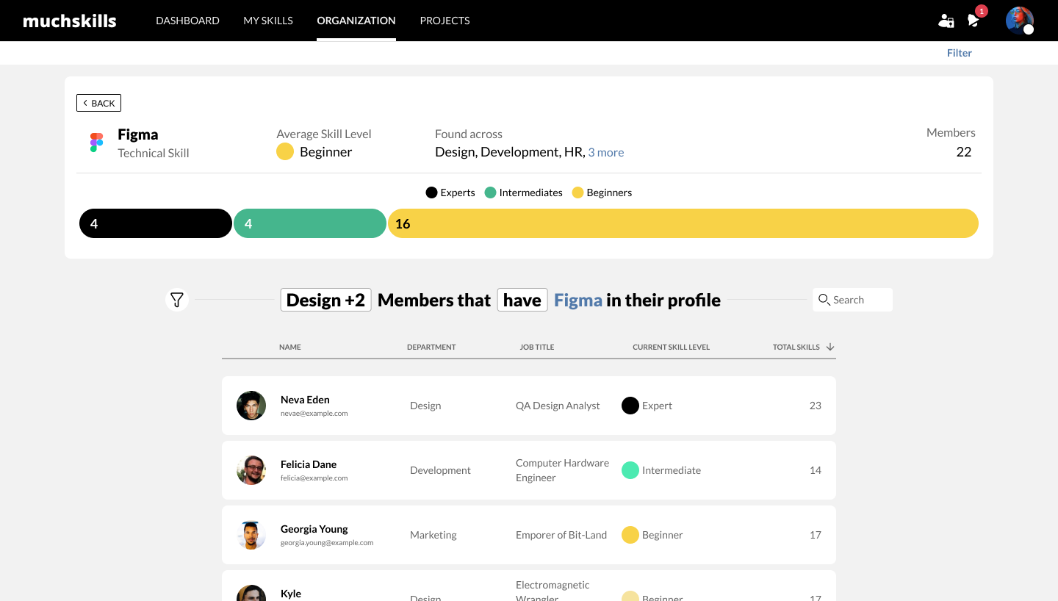Viewport: 1058px width, 601px height.
Task: Click Neva Eden's avatar
Action: tap(251, 406)
